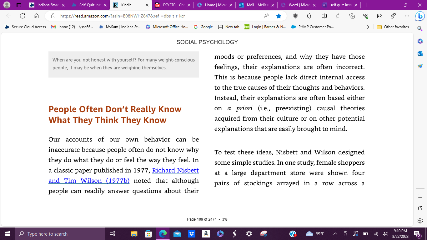The height and width of the screenshot is (240, 427).
Task: Toggle the sidebar settings gear
Action: (420, 221)
